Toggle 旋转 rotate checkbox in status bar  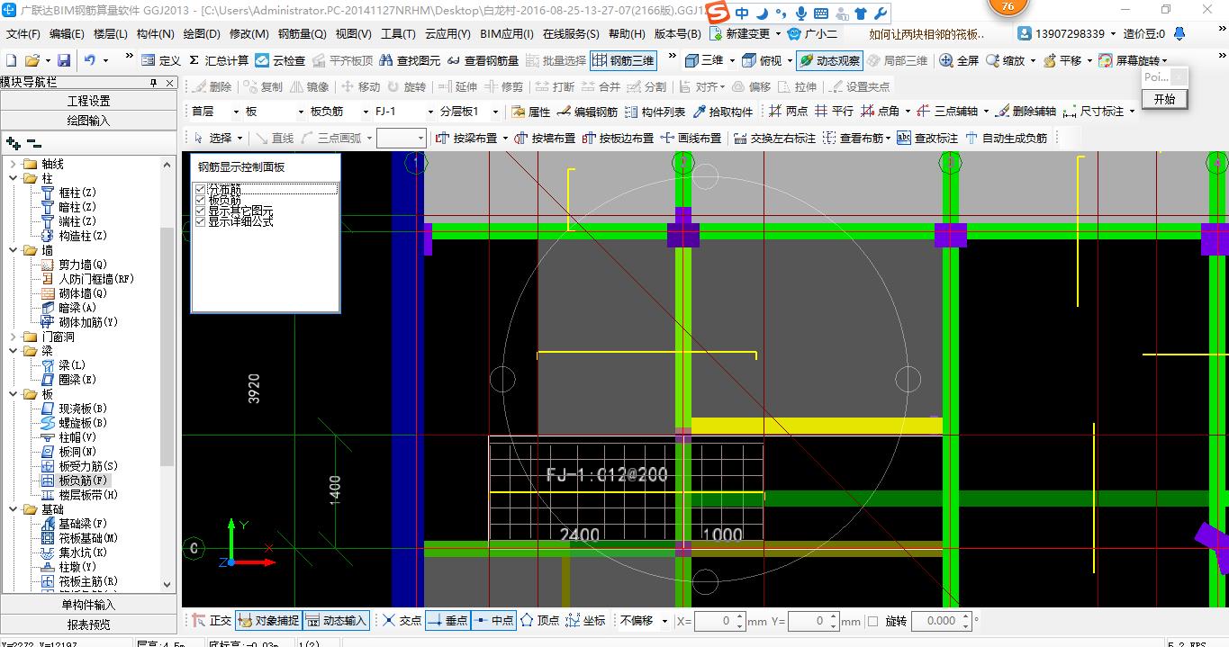[872, 621]
